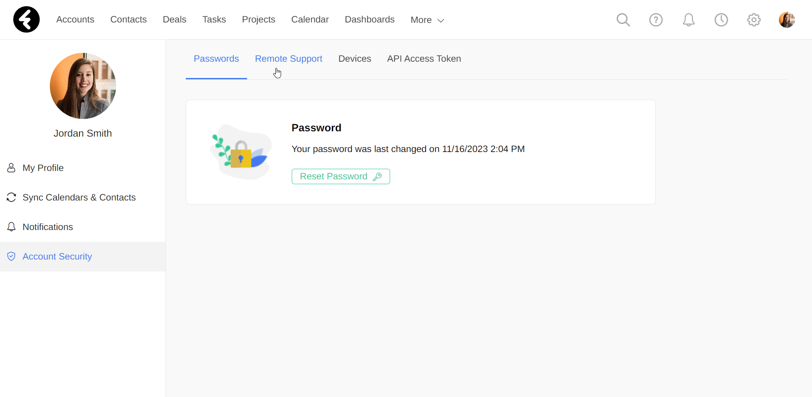Click the sync arrows icon in sidebar
This screenshot has height=397, width=812.
[11, 197]
